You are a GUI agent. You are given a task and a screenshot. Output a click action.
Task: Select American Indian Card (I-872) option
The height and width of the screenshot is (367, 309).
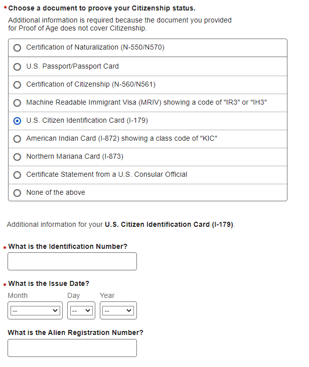pos(17,139)
